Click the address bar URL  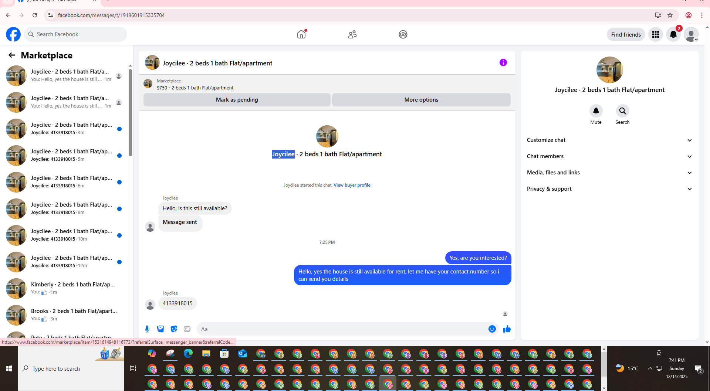coord(111,15)
